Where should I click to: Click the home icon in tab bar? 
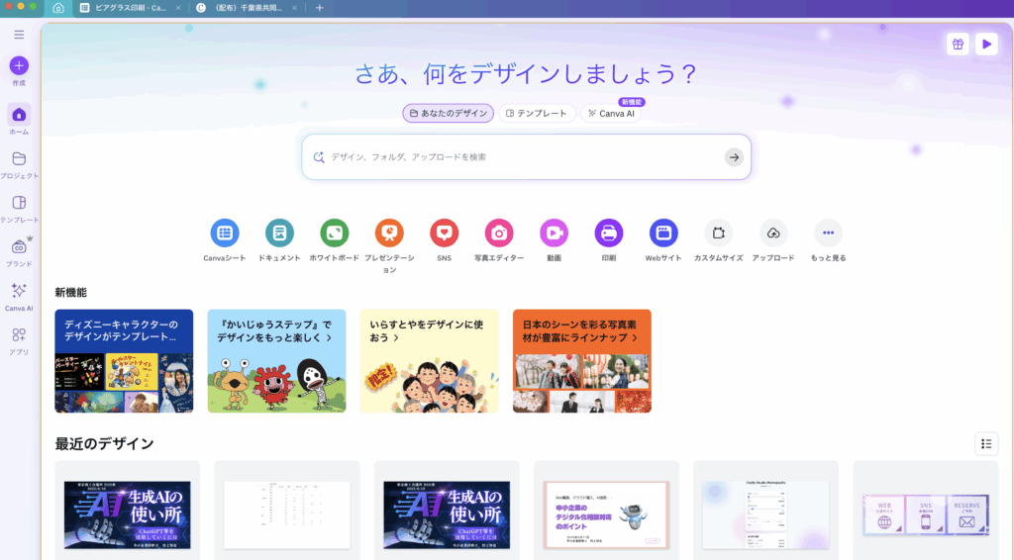click(x=58, y=8)
